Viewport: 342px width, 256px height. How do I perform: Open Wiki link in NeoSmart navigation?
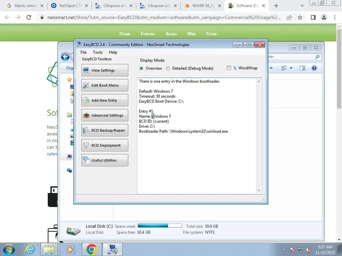[x=191, y=34]
